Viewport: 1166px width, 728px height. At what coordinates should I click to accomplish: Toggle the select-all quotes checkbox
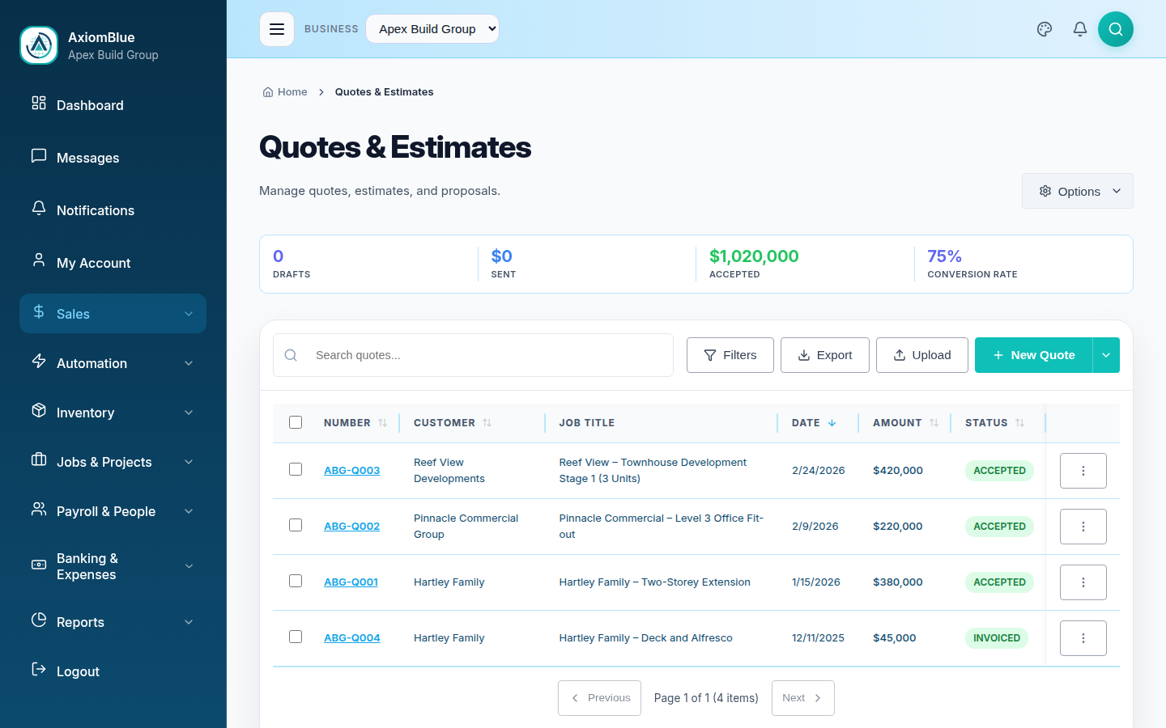point(296,422)
